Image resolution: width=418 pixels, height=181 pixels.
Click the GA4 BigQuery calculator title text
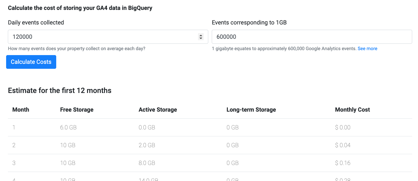pyautogui.click(x=80, y=8)
